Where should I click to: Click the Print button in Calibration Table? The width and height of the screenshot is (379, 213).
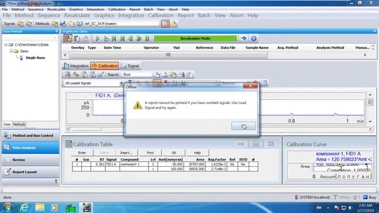pos(150,153)
